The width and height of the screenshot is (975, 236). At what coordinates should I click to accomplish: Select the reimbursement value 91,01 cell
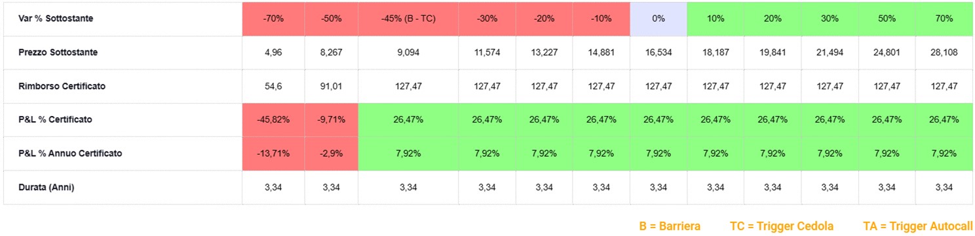point(332,86)
